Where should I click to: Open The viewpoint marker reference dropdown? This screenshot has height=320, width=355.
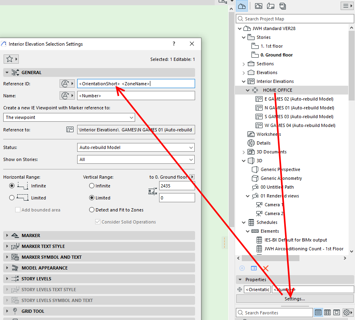(x=69, y=117)
